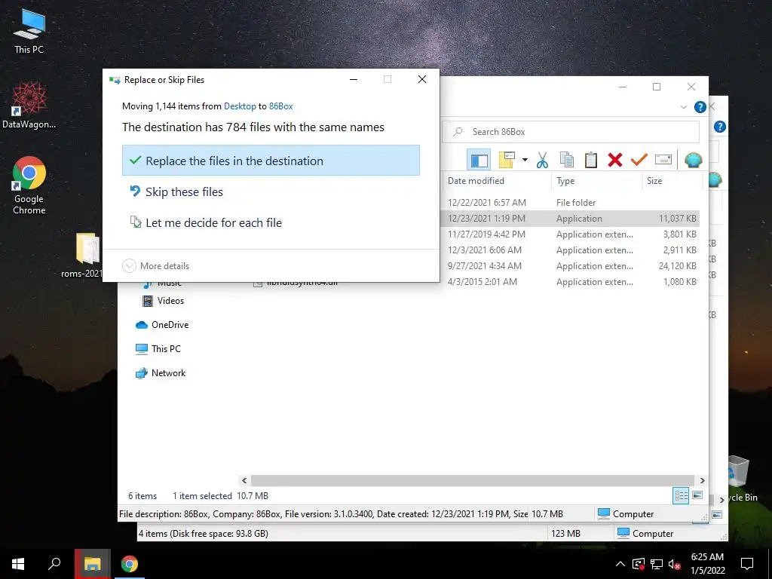Viewport: 772px width, 579px height.
Task: Click the muted volume tray icon
Action: [x=674, y=564]
